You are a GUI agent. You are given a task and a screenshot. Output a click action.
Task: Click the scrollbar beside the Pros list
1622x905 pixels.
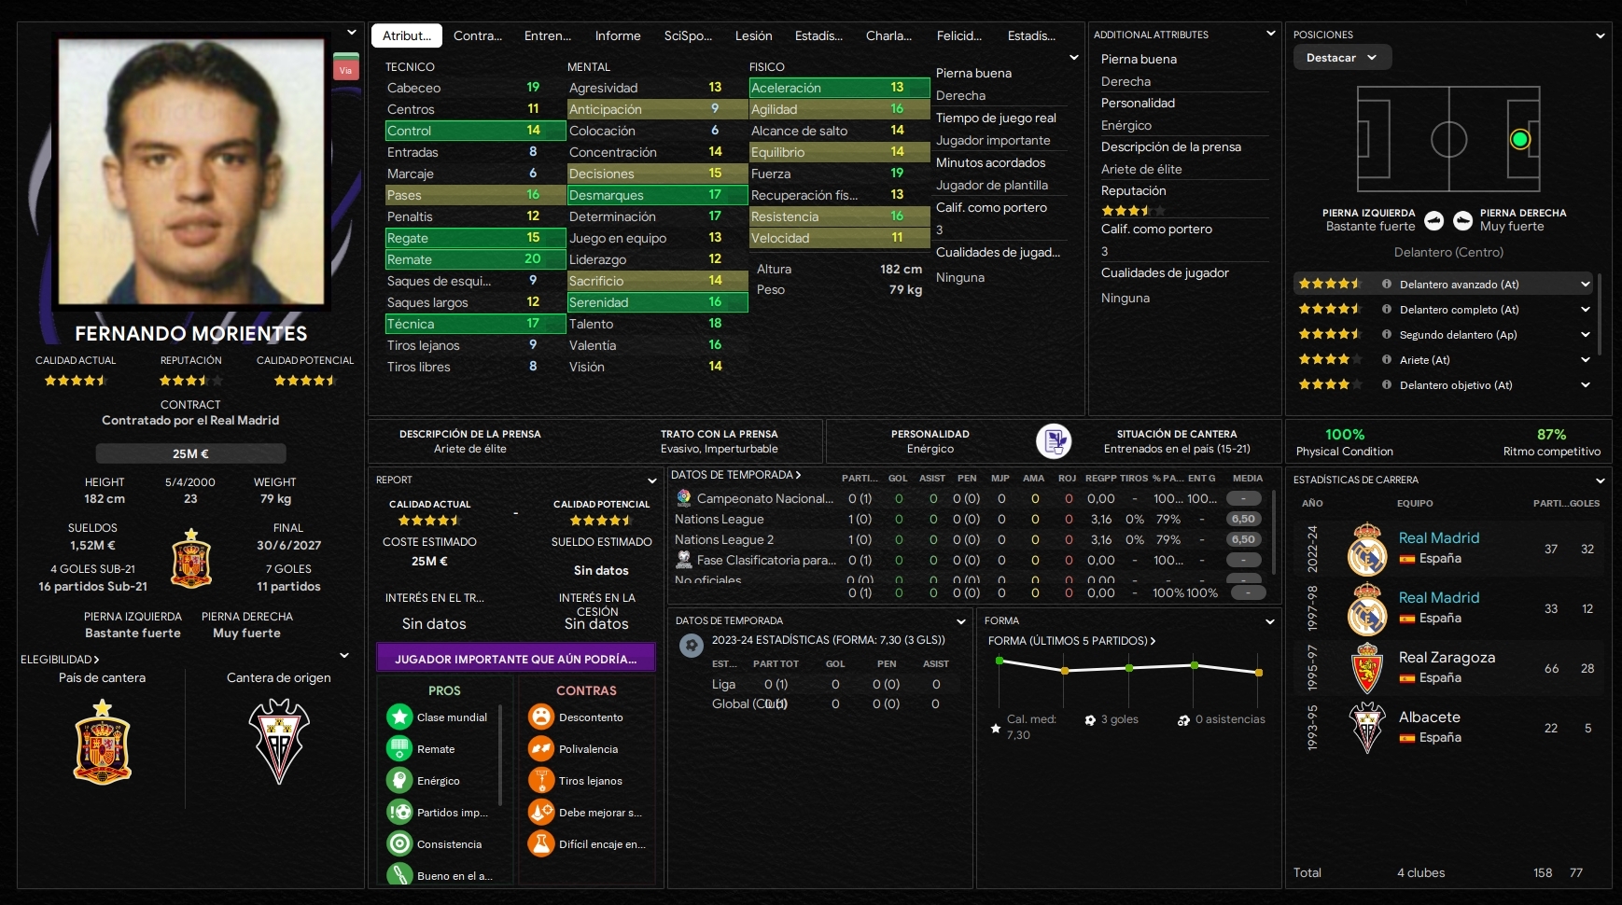(x=501, y=754)
